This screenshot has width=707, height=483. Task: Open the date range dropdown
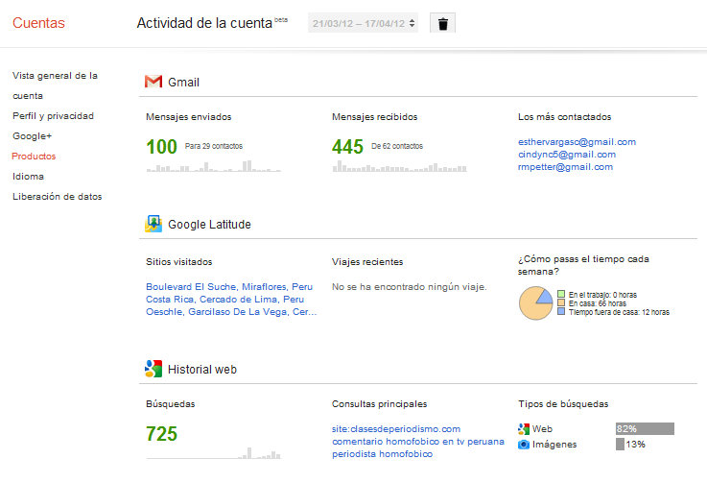364,24
